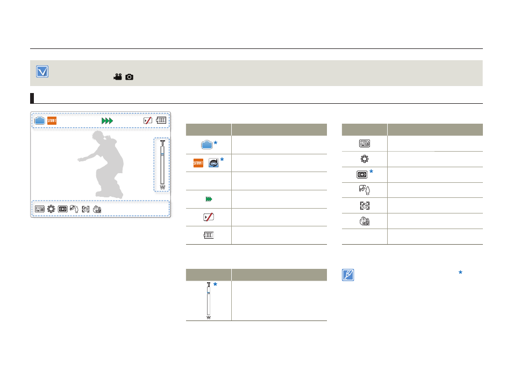Viewport: 513px width, 392px height.
Task: Click the blue photo mode icon on the LCD preview
Action: coord(40,120)
